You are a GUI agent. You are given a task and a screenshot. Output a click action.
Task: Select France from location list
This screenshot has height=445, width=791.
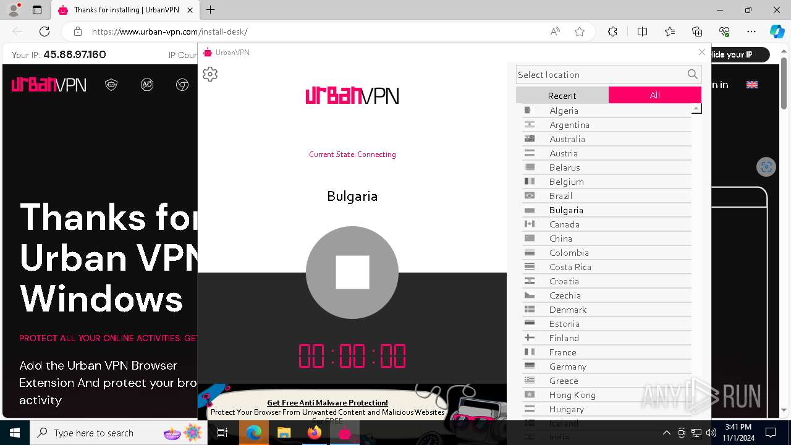(x=607, y=352)
